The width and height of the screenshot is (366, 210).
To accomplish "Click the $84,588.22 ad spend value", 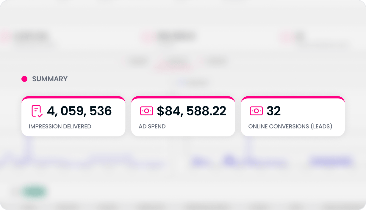I will 192,111.
